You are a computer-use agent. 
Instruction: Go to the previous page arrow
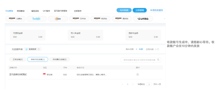point(122,84)
